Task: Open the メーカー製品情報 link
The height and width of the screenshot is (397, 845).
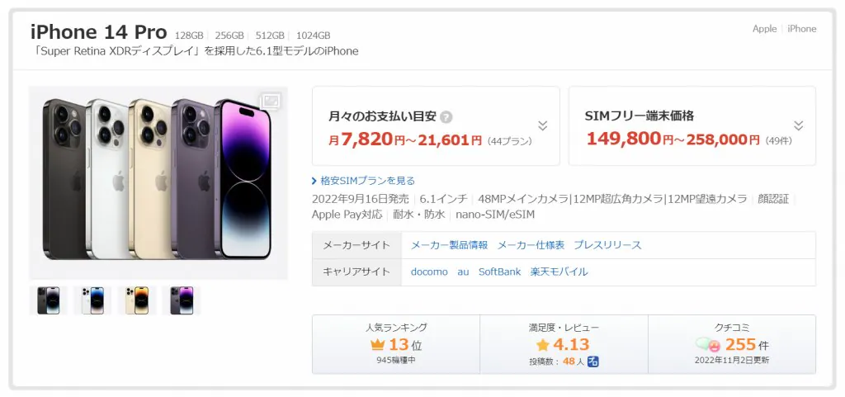Action: pyautogui.click(x=450, y=245)
